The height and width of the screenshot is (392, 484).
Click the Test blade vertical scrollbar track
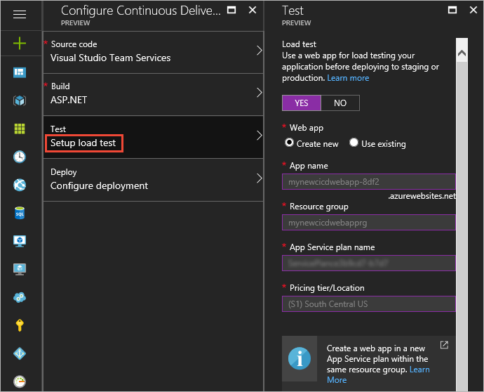[462, 226]
